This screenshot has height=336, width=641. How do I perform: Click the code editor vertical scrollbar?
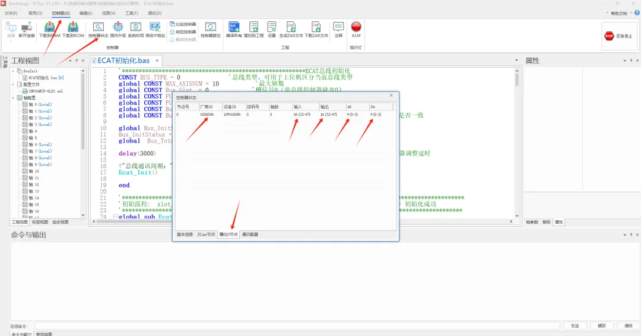(x=517, y=143)
